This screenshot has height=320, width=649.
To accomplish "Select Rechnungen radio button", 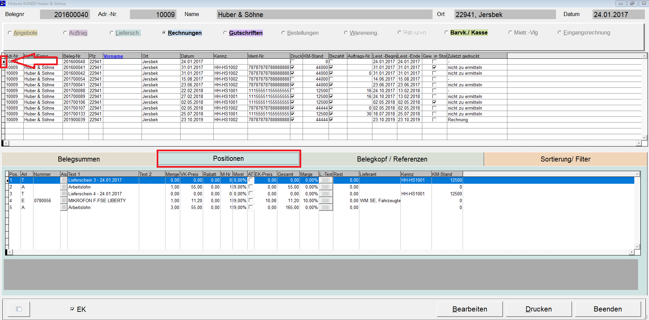I will tap(164, 33).
